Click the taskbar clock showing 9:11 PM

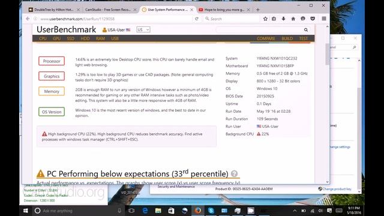pyautogui.click(x=353, y=211)
